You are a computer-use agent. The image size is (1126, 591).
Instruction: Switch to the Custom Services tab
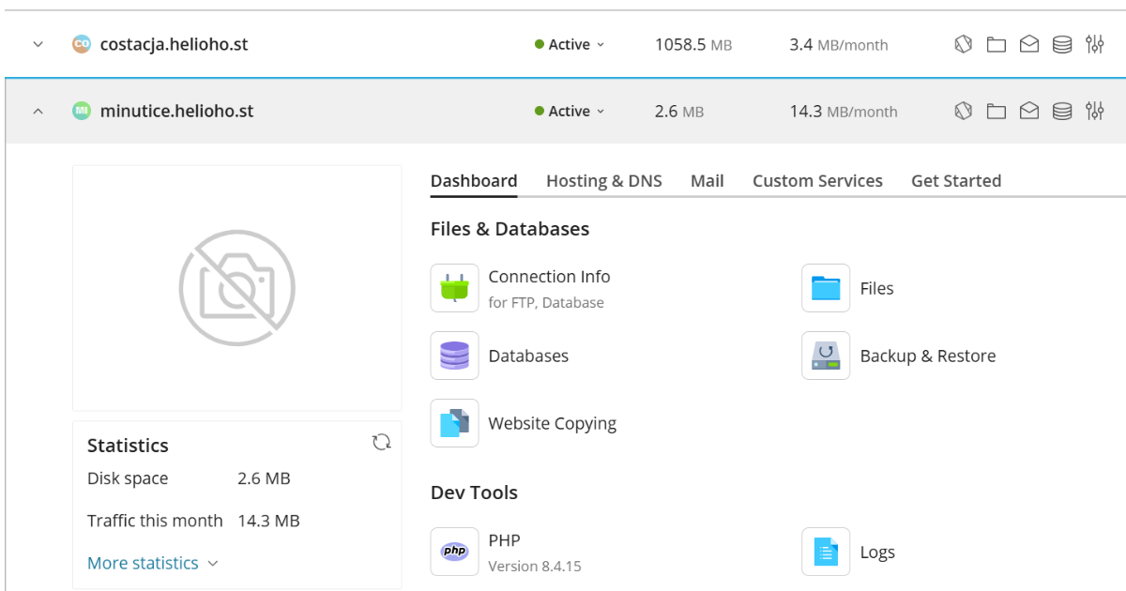[817, 181]
